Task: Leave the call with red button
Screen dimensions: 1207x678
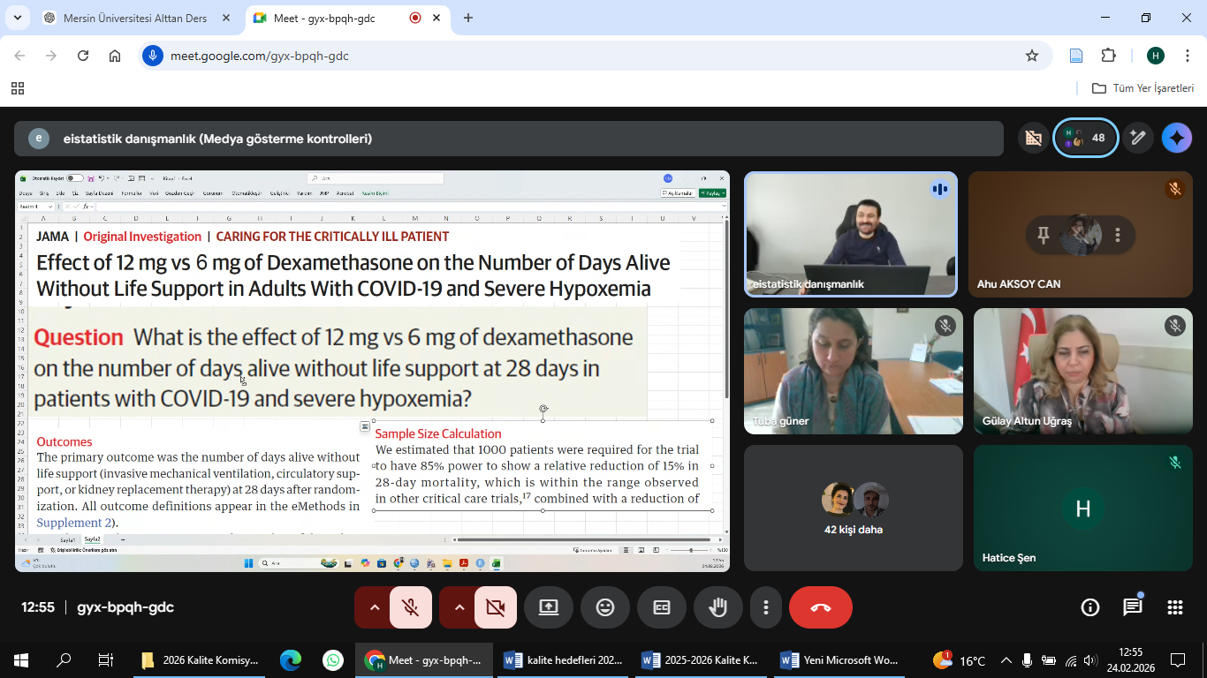Action: click(x=820, y=607)
